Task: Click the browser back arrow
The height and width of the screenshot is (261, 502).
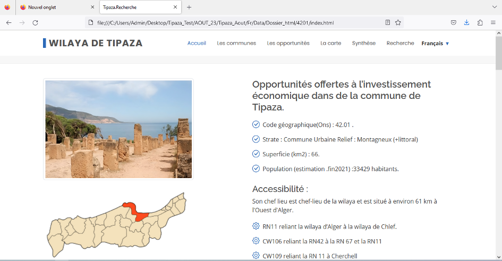Action: [x=8, y=23]
